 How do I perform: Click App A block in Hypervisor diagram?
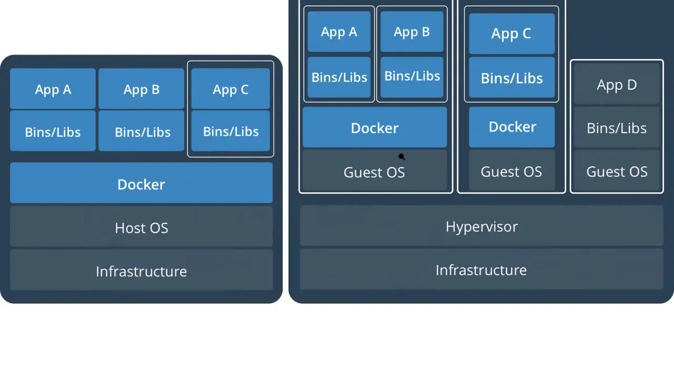339,32
